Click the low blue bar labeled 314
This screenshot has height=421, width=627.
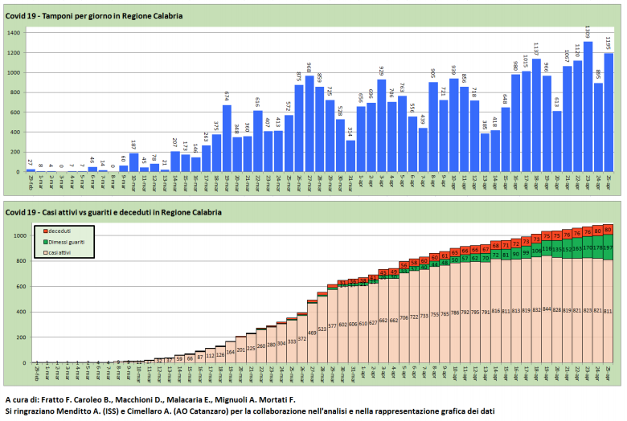click(x=350, y=156)
